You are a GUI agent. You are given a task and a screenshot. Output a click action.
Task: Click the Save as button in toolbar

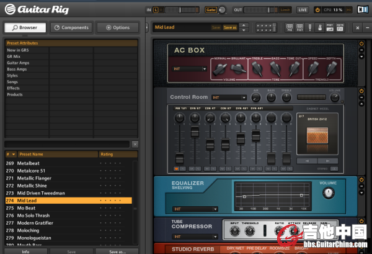(230, 27)
